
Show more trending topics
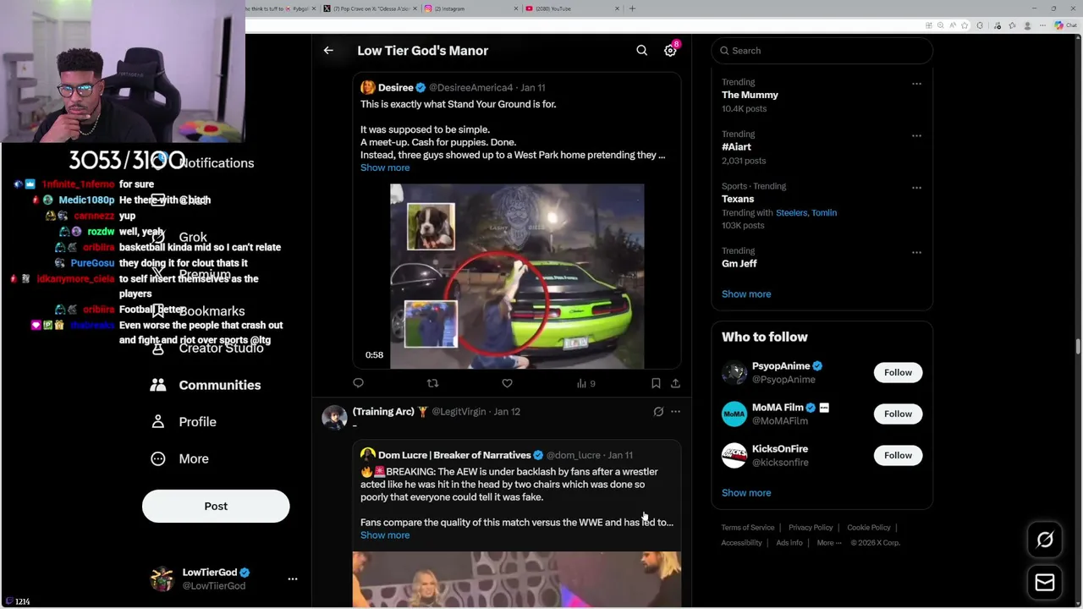[746, 294]
